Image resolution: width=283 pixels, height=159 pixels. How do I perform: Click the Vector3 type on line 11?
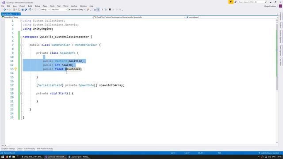click(61, 61)
